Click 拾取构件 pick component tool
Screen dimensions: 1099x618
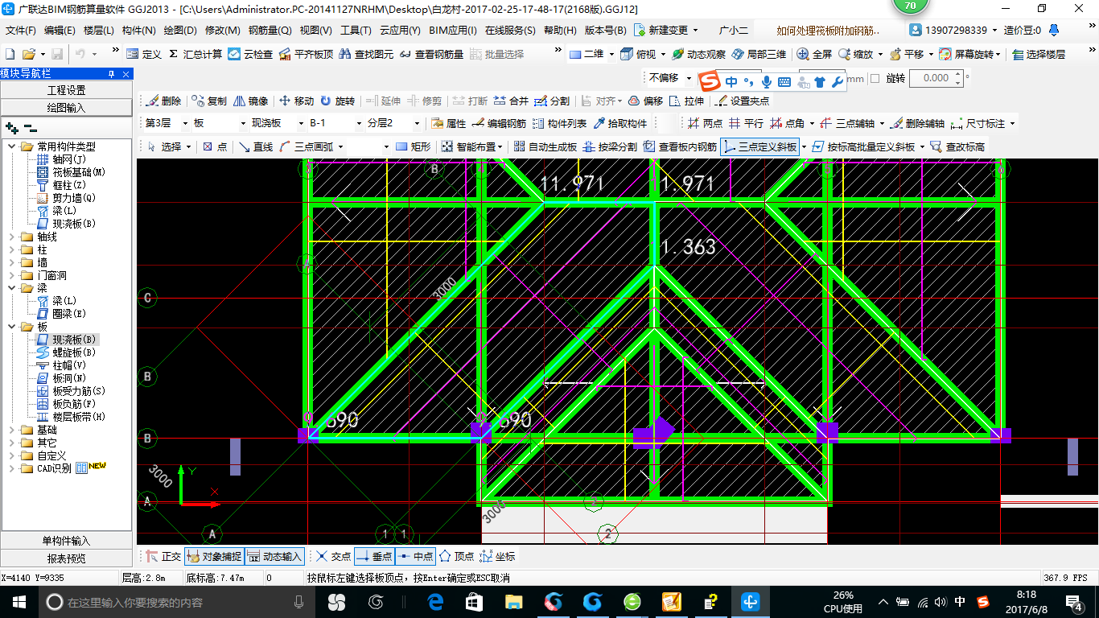tap(619, 123)
